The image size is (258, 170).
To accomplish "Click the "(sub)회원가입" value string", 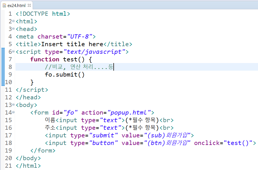I will (167, 135).
